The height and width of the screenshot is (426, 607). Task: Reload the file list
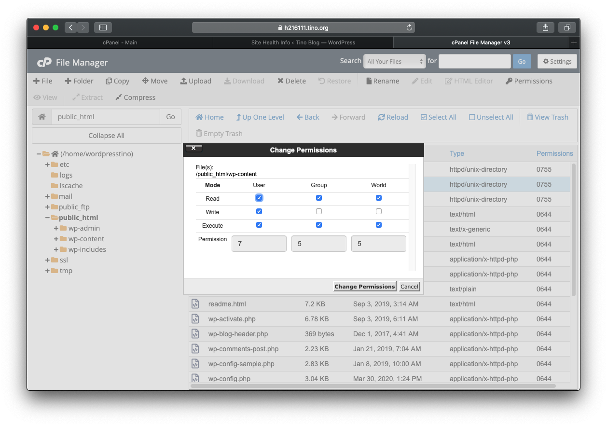[393, 117]
